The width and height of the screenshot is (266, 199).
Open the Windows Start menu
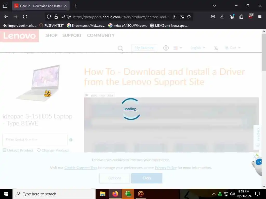pyautogui.click(x=6, y=194)
